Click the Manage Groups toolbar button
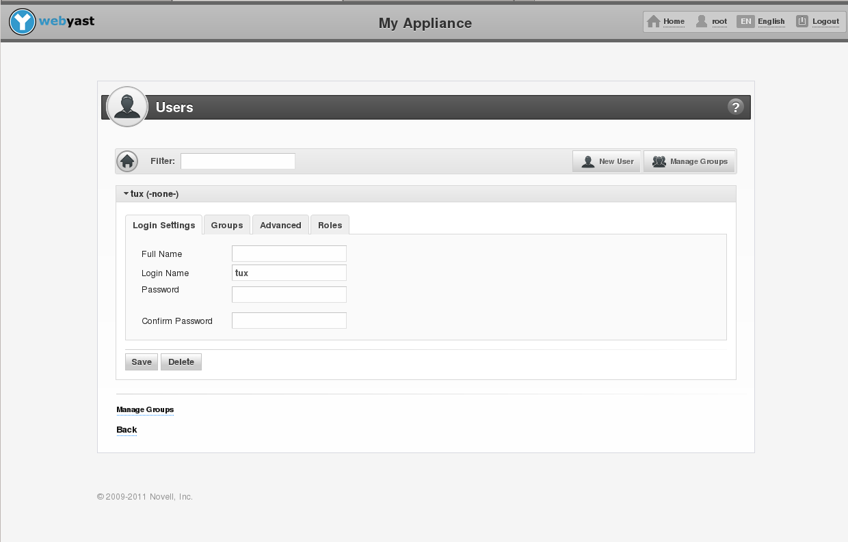848x542 pixels. tap(689, 161)
